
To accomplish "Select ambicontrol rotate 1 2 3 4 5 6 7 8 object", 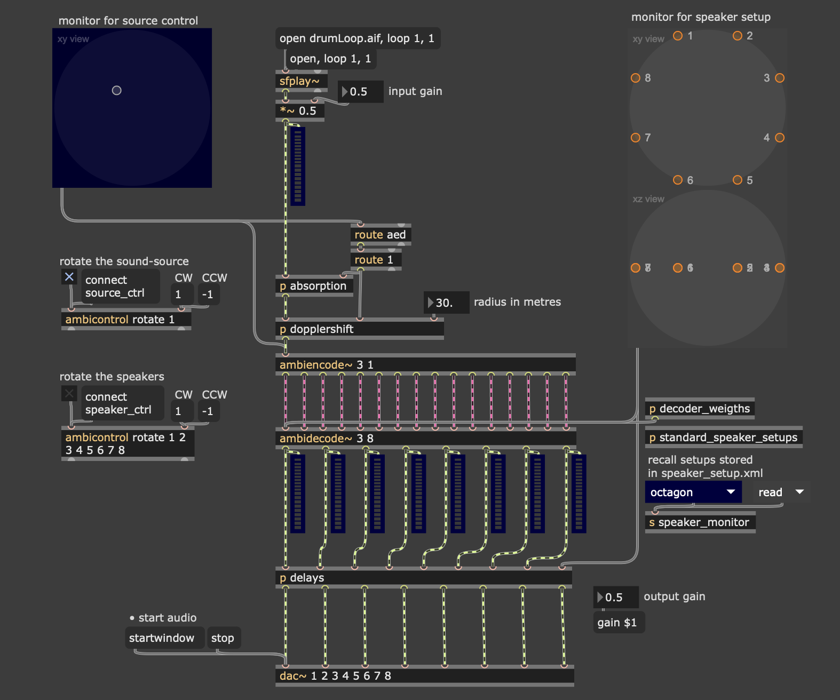I will [128, 443].
